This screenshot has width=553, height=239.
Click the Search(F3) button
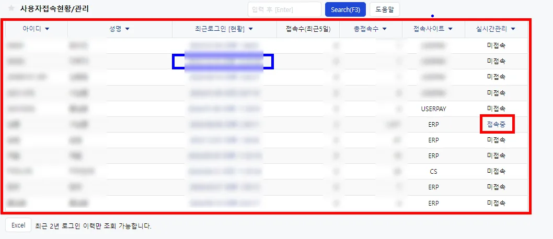(345, 9)
